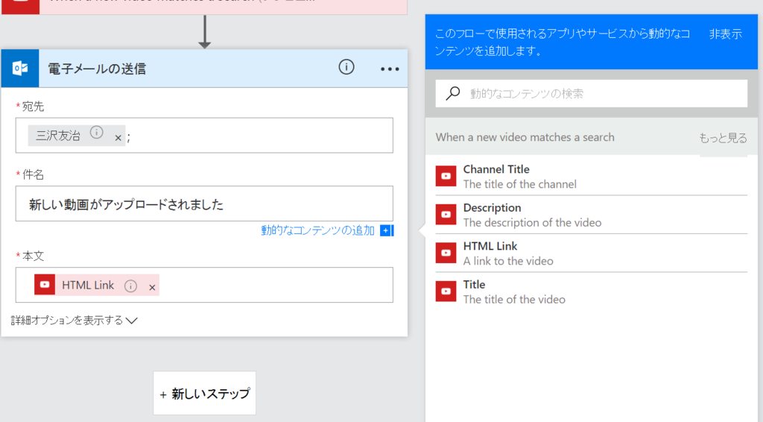Select HTML Link in dynamic content list
Image resolution: width=763 pixels, height=422 pixels.
591,253
